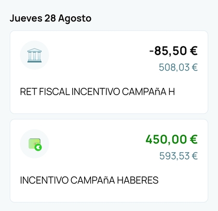Click the word CAMPAÑA in first card description
The height and width of the screenshot is (211, 218).
pyautogui.click(x=144, y=91)
